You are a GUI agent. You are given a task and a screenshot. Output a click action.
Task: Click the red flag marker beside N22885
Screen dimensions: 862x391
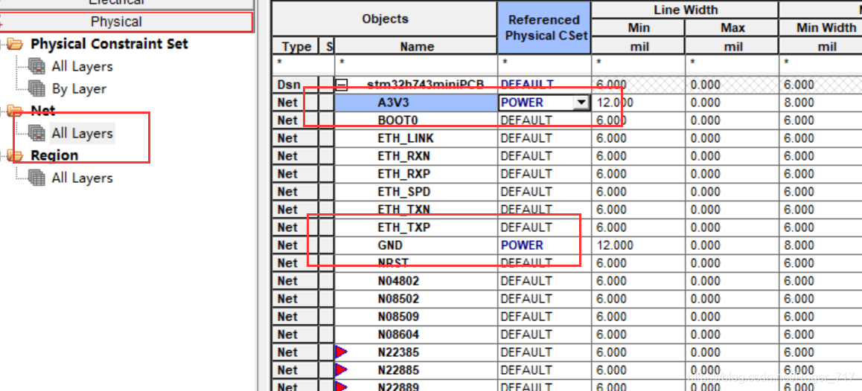click(x=342, y=370)
